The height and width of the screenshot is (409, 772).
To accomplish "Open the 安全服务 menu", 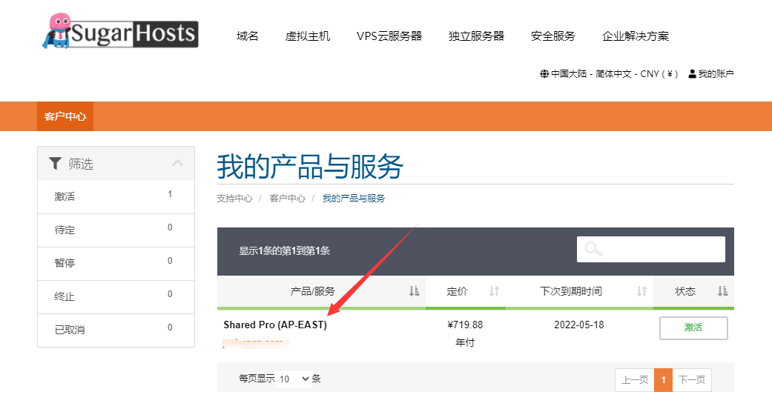I will pos(553,36).
